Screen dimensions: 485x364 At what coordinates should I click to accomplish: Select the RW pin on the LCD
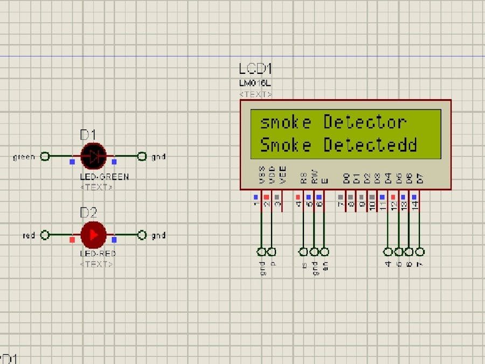click(x=315, y=175)
